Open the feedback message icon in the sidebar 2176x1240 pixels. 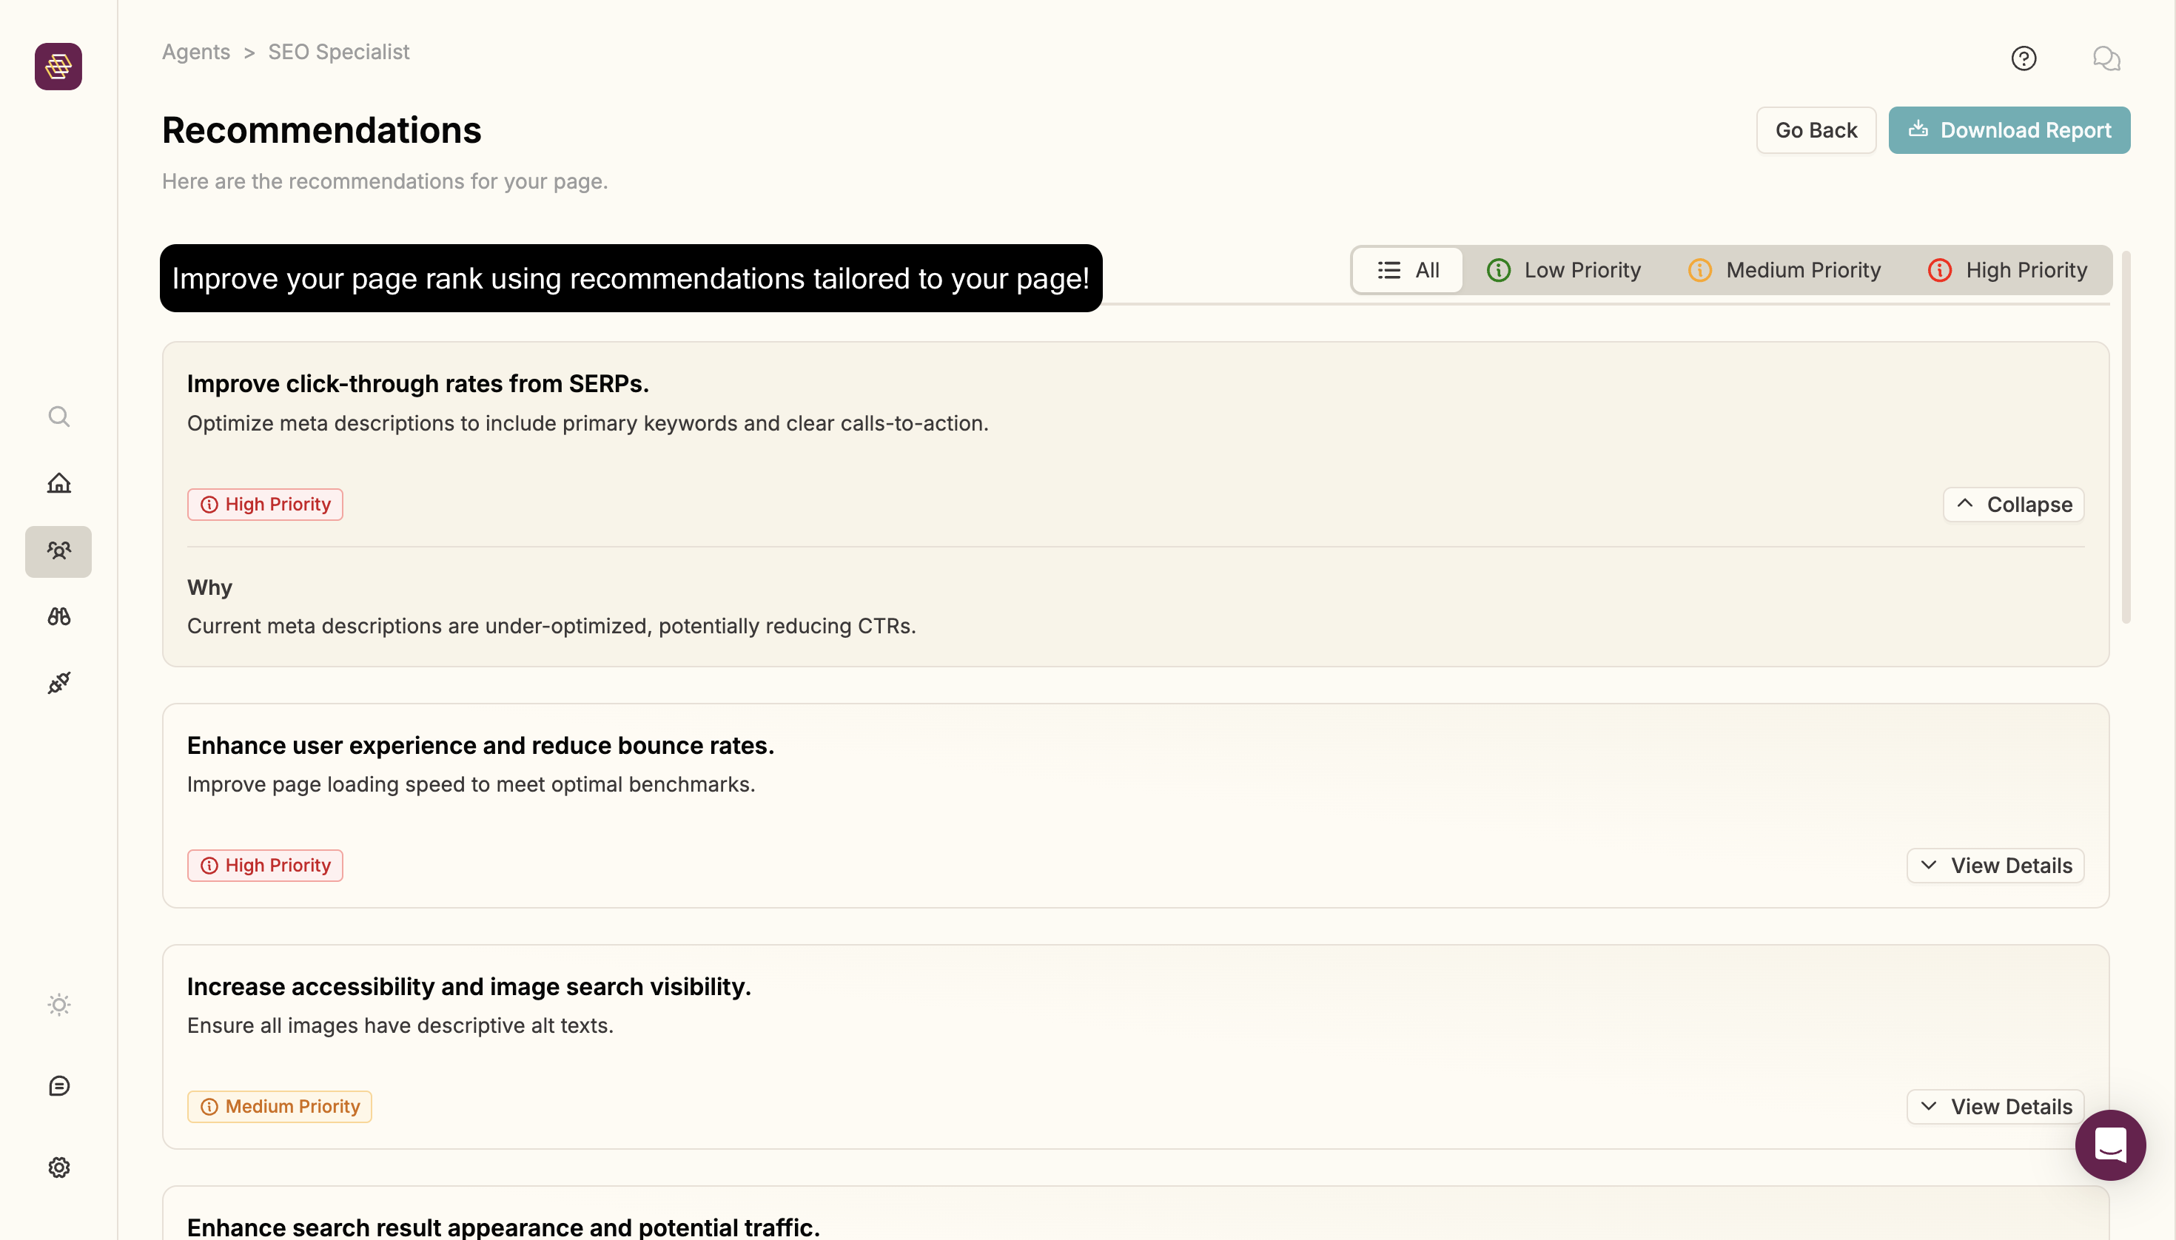pyautogui.click(x=58, y=1086)
